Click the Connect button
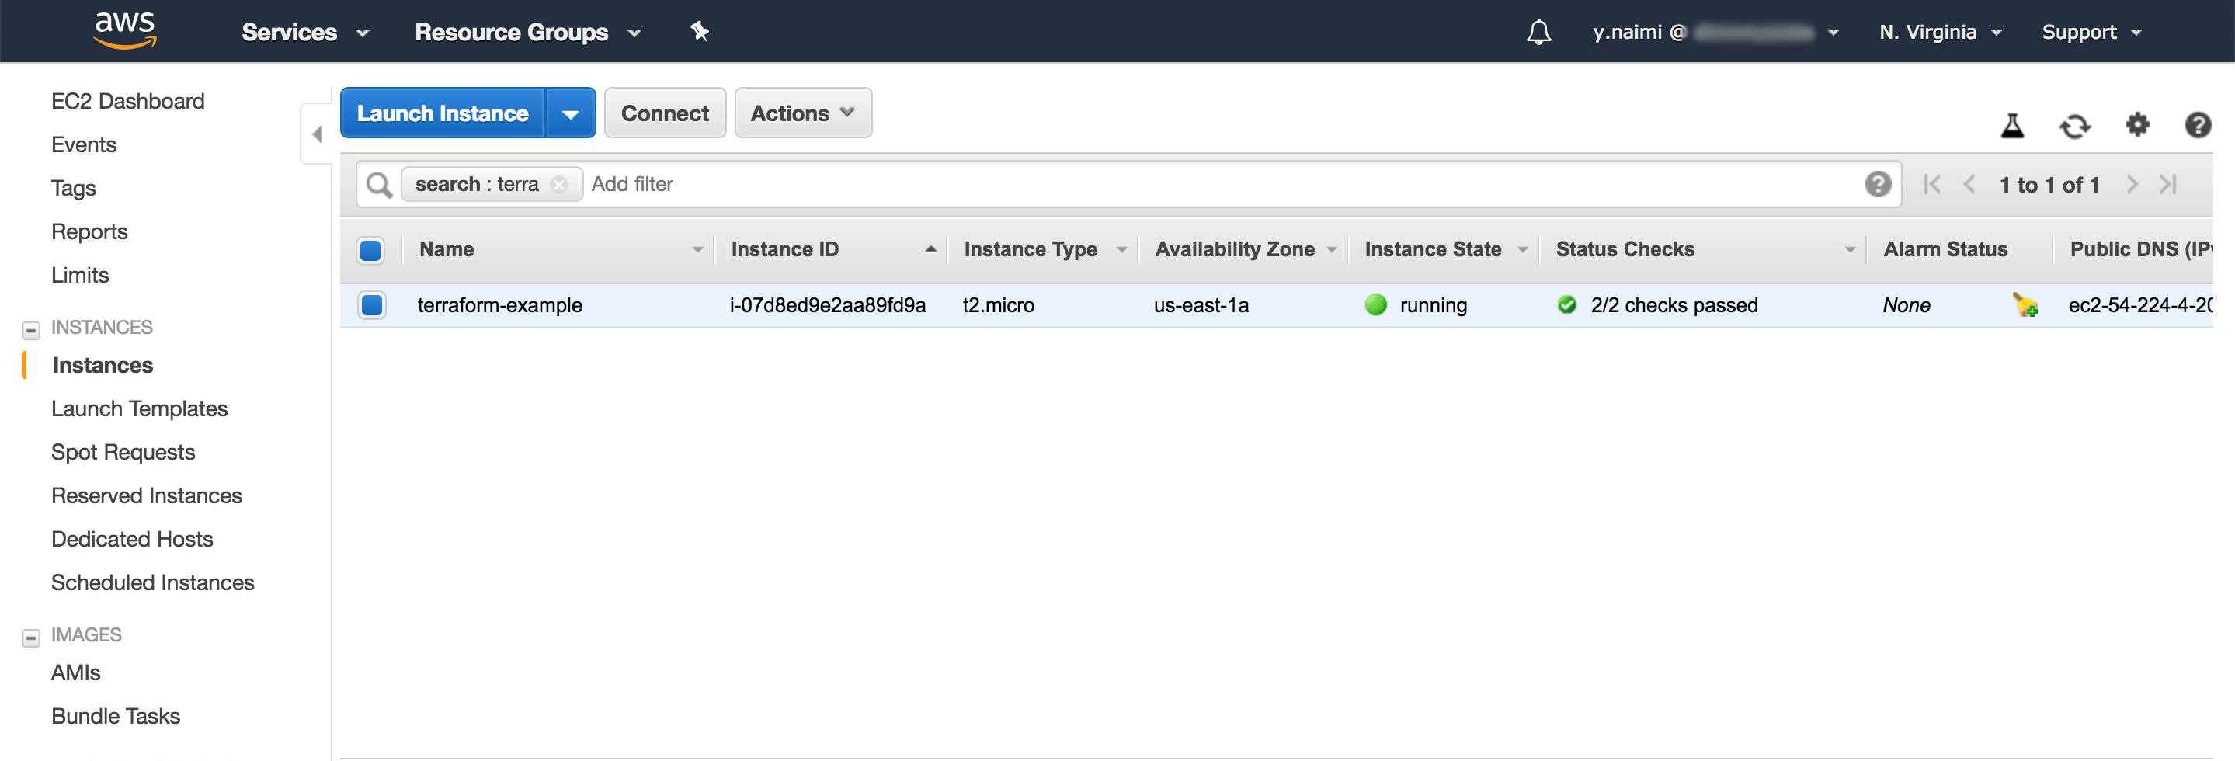2235x761 pixels. click(x=665, y=113)
